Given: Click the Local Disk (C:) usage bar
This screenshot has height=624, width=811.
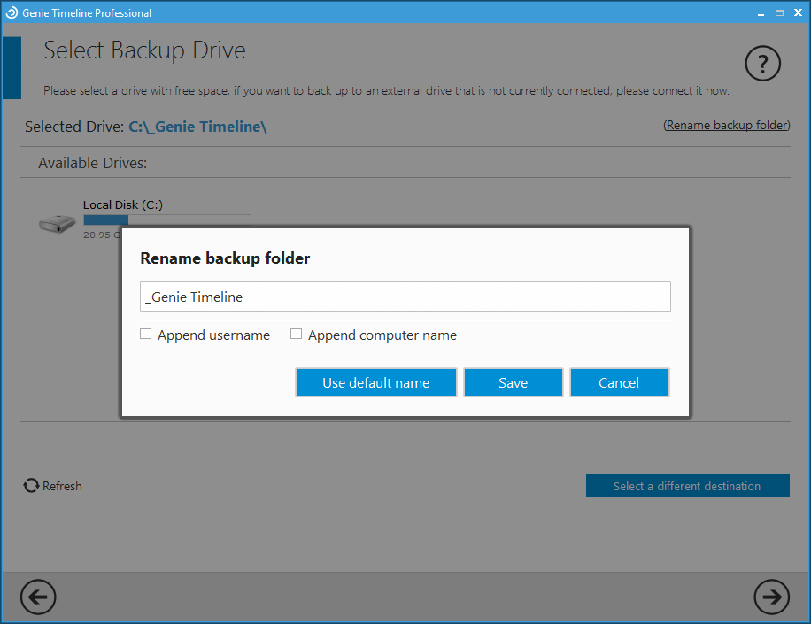Looking at the screenshot, I should click(166, 220).
